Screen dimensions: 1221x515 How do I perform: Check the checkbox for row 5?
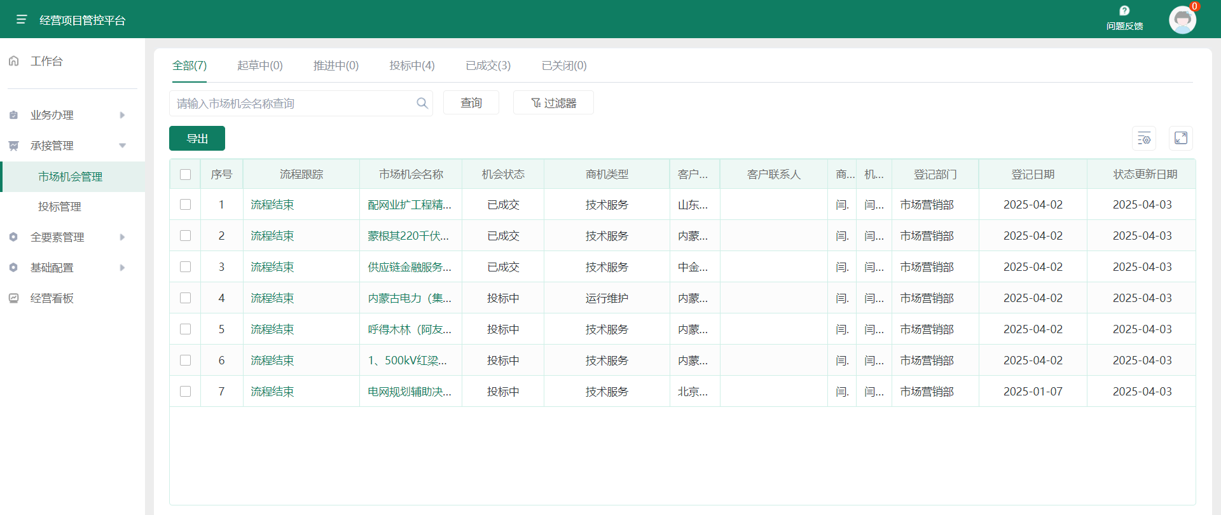tap(185, 329)
